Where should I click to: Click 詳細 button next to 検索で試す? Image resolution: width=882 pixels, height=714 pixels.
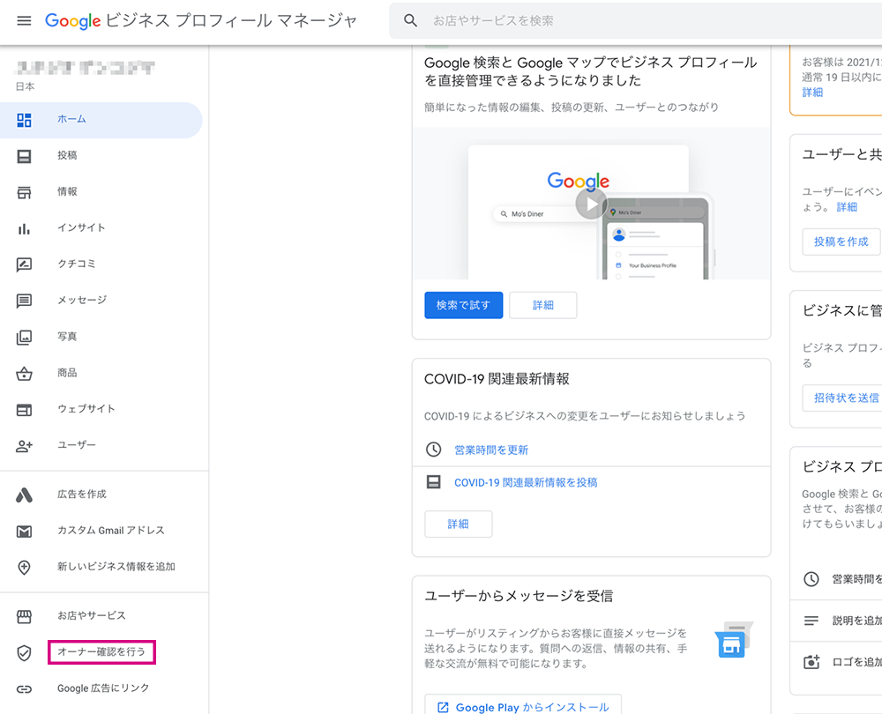coord(542,305)
